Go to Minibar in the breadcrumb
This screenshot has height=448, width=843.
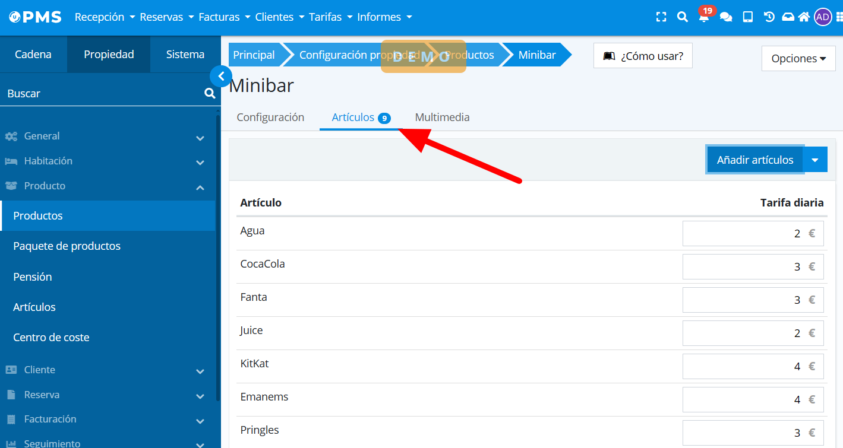pyautogui.click(x=537, y=55)
